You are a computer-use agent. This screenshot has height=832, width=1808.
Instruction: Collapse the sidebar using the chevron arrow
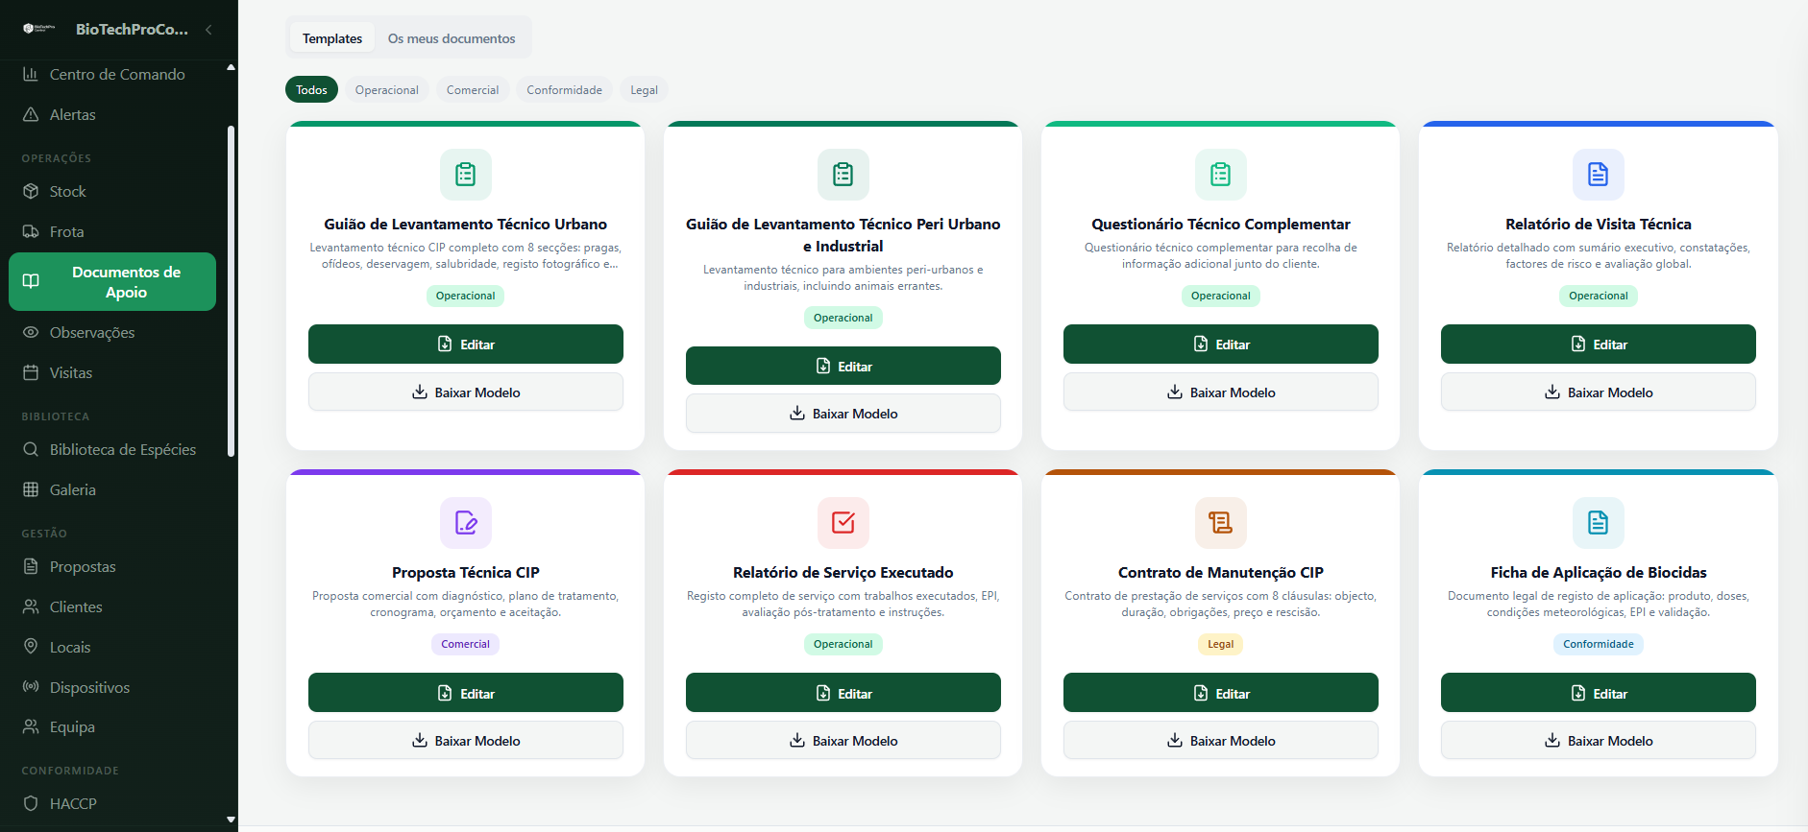(x=208, y=30)
